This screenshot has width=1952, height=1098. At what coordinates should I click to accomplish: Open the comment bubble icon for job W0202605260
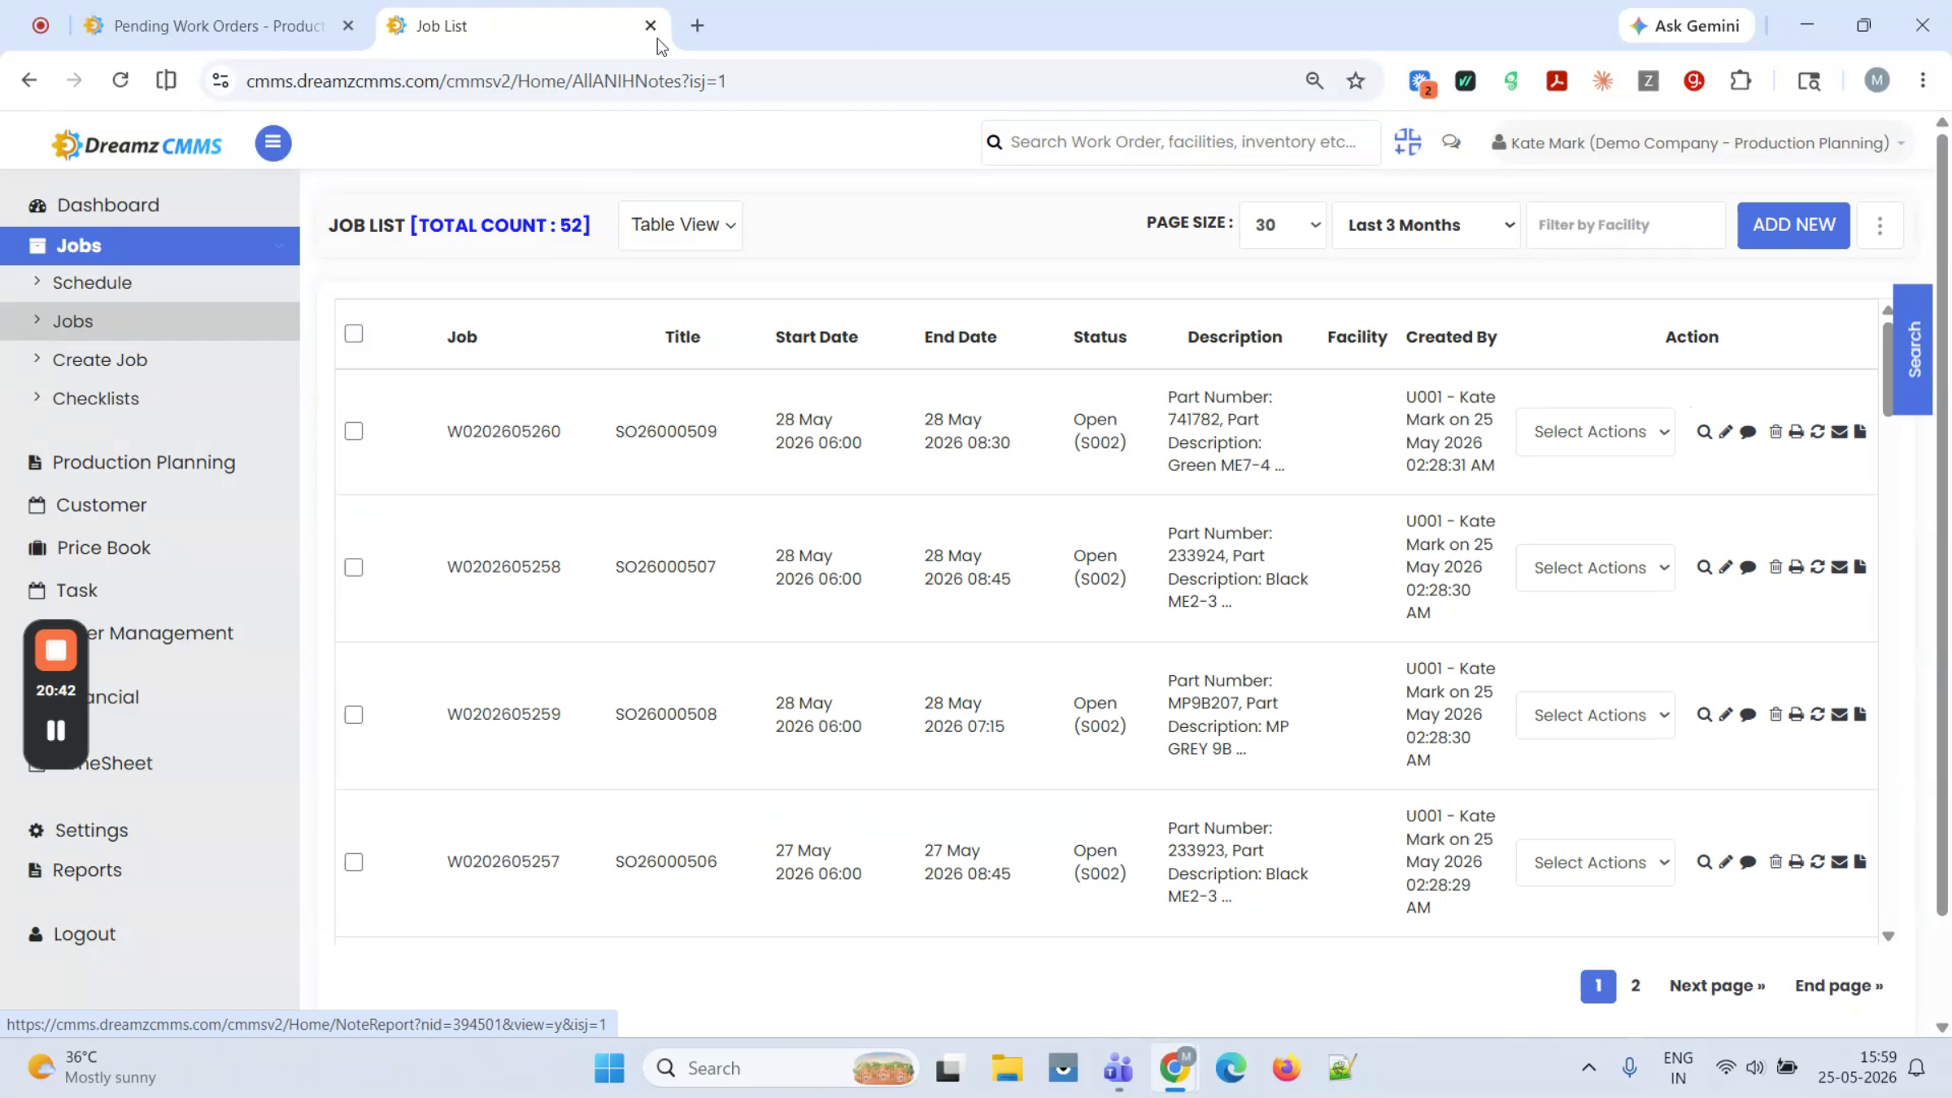pyautogui.click(x=1748, y=432)
